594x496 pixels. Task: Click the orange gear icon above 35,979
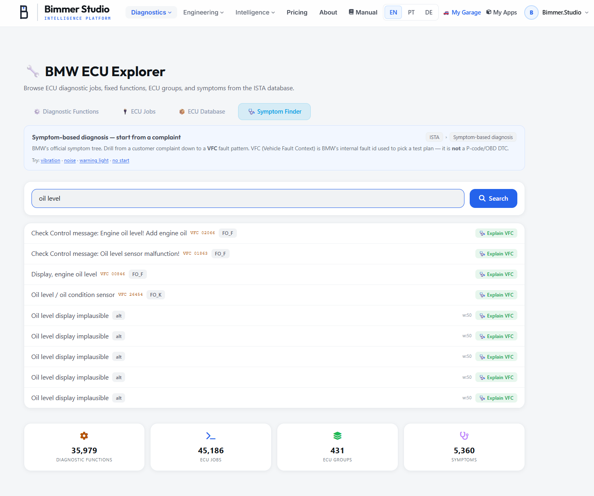[x=84, y=436]
